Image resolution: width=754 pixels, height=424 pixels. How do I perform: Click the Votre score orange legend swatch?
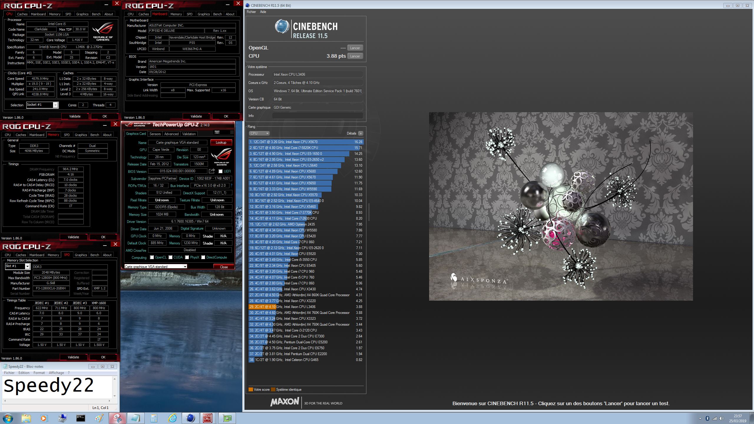(x=251, y=390)
